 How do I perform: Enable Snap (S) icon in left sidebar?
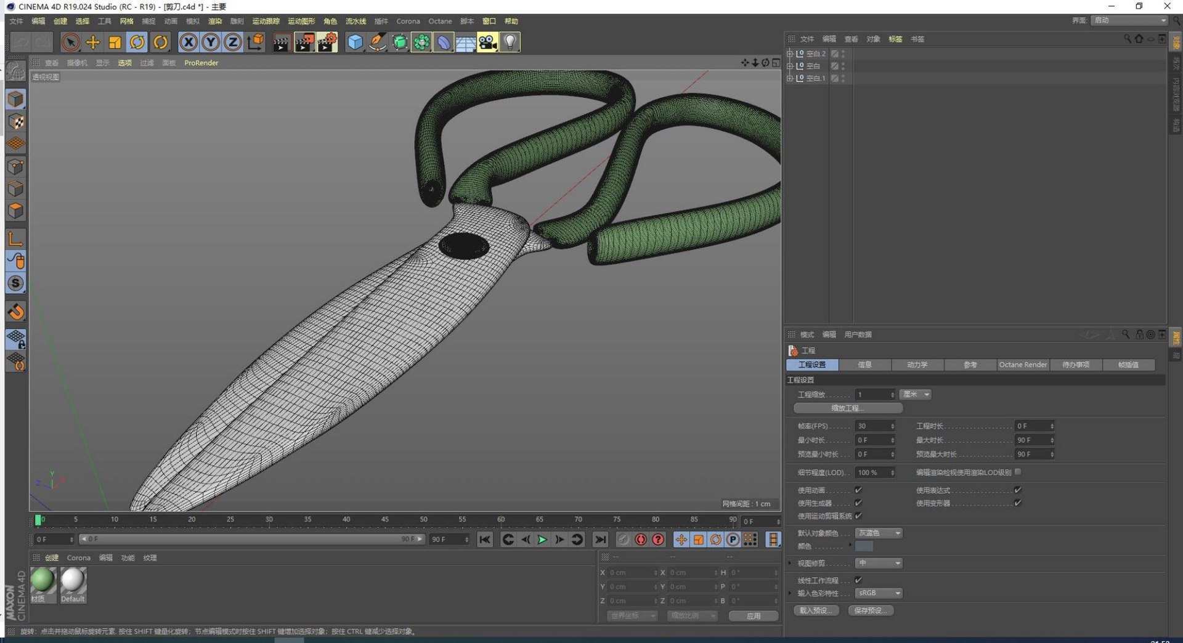tap(16, 283)
